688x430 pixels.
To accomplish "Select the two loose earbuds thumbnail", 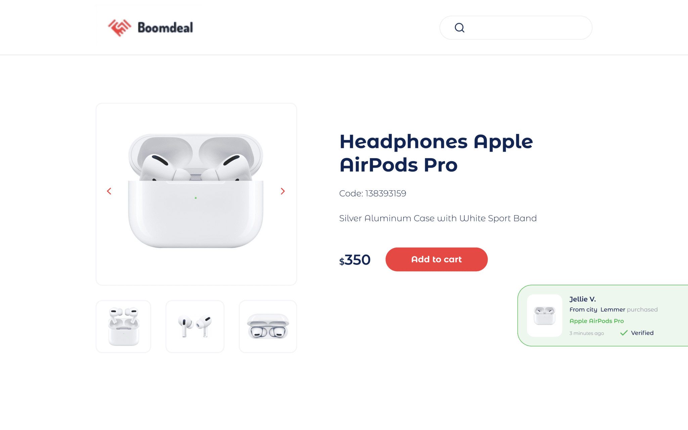I will 195,327.
